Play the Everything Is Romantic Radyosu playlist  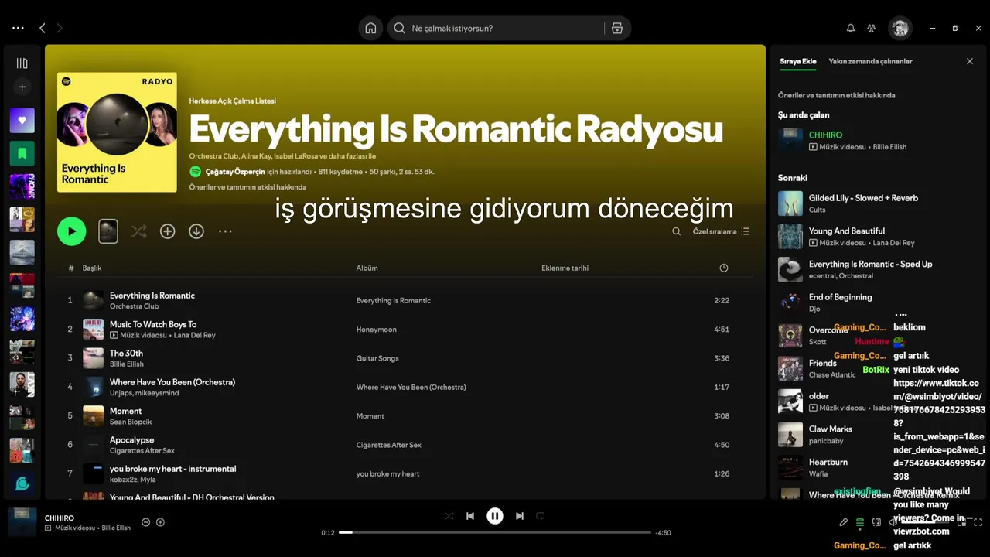72,231
